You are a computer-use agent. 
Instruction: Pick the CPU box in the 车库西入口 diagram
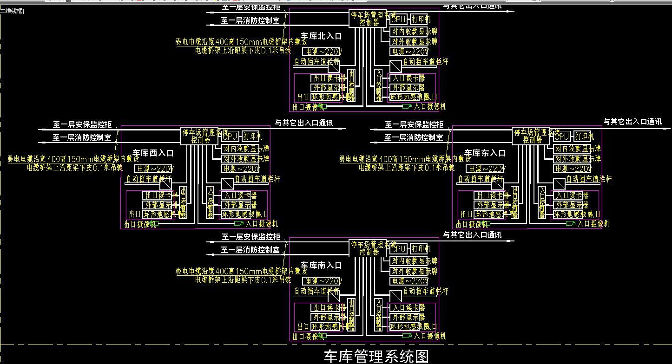pos(231,136)
